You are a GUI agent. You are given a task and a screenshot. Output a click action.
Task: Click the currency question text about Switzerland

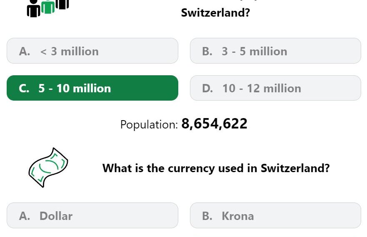pos(216,168)
